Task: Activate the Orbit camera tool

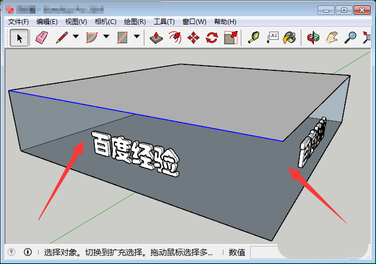Action: click(313, 38)
